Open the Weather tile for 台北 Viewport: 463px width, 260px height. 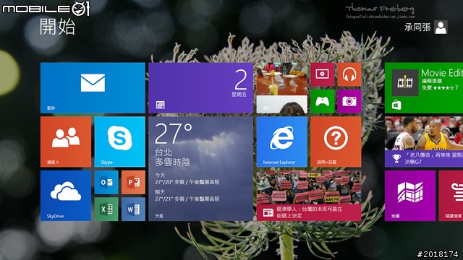point(201,169)
